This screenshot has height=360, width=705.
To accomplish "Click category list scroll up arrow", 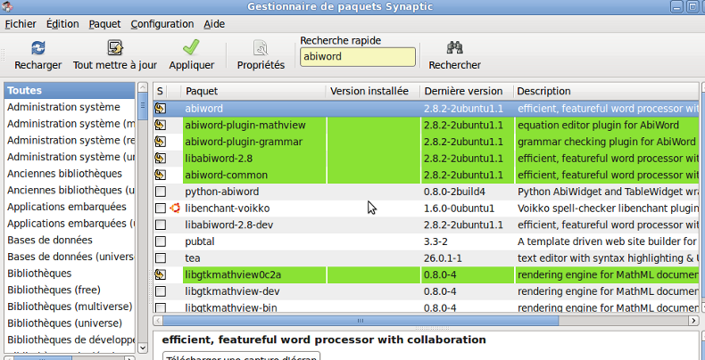I will 143,87.
